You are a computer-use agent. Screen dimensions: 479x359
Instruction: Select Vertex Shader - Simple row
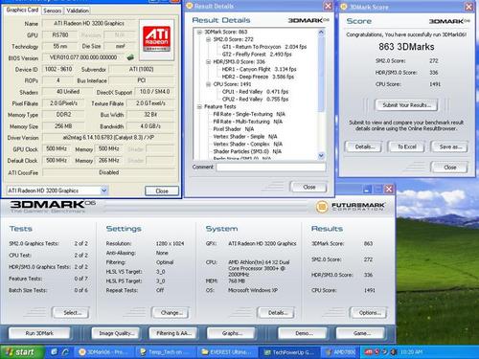pos(245,137)
